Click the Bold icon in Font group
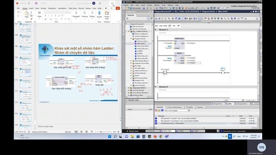This screenshot has height=155, width=276. pyautogui.click(x=45, y=15)
